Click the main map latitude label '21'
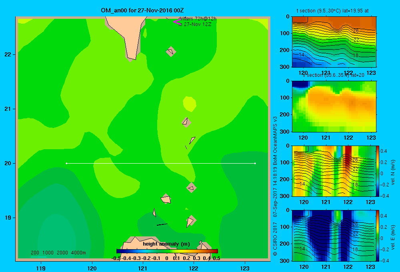This screenshot has width=400, height=272. pos(8,109)
